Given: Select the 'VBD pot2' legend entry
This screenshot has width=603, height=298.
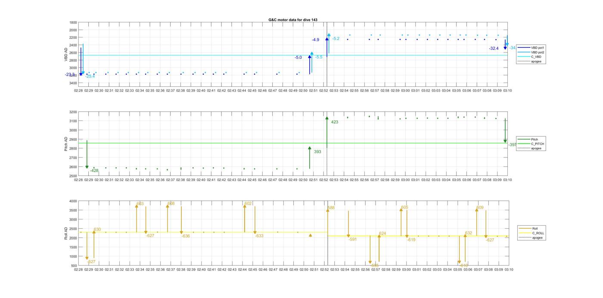Looking at the screenshot, I should point(531,52).
